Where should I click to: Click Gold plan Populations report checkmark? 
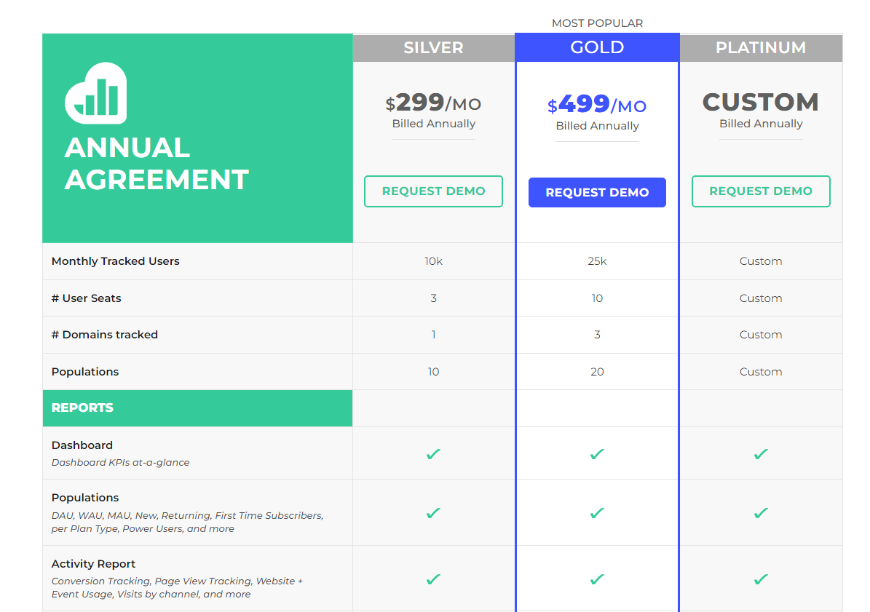tap(597, 513)
